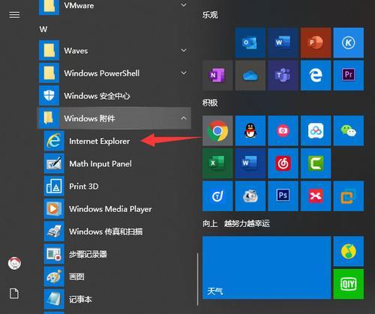
Task: Launch the Premiere Pro tile
Action: coord(349,75)
